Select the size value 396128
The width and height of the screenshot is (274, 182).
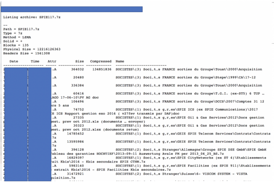pos(78,150)
